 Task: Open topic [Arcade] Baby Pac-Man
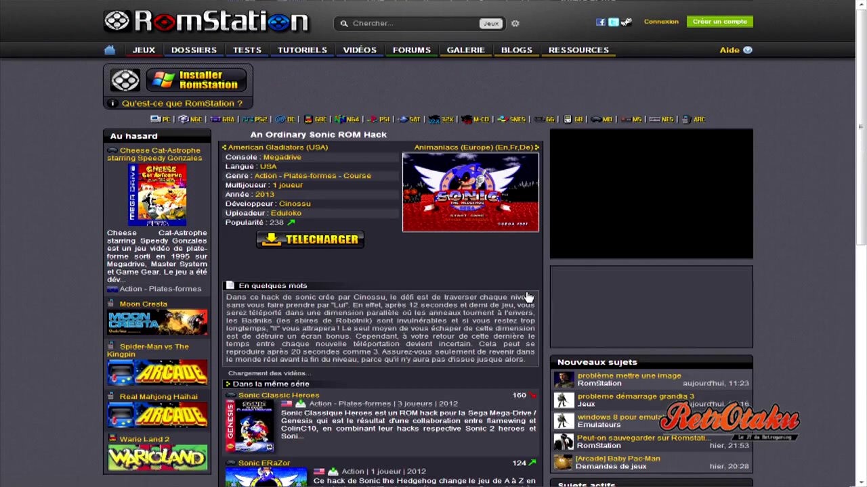(x=618, y=459)
